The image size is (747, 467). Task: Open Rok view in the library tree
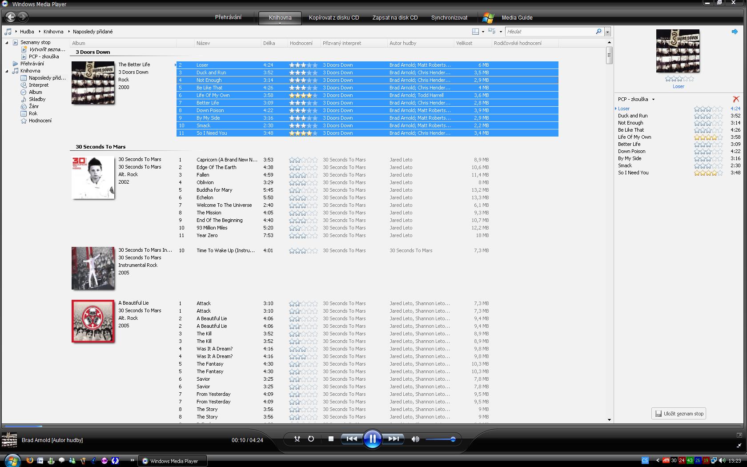[x=33, y=113]
